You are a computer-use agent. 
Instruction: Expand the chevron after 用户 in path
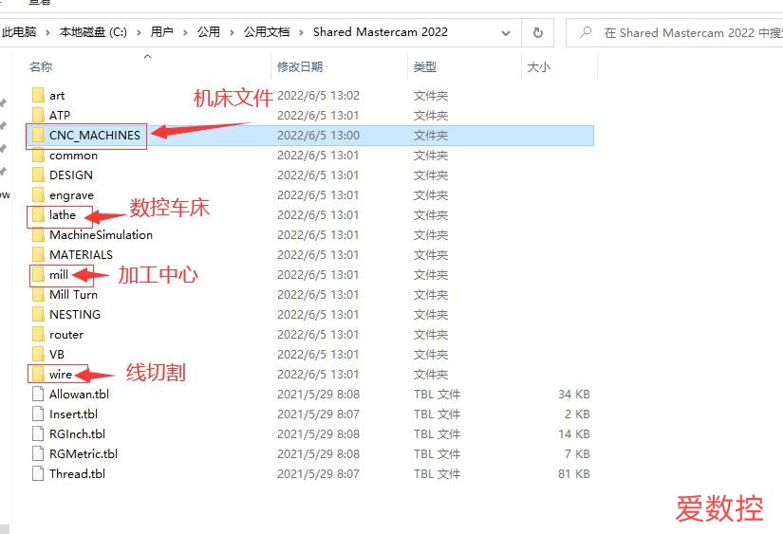(185, 33)
